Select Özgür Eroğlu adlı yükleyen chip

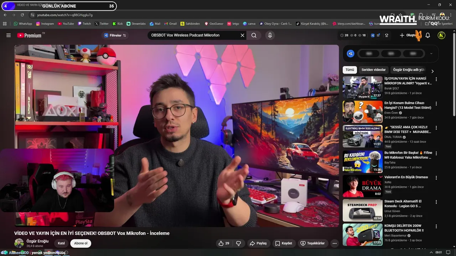click(x=409, y=70)
